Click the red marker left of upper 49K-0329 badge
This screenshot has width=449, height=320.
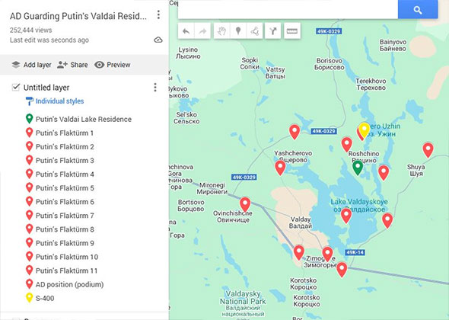(x=295, y=132)
